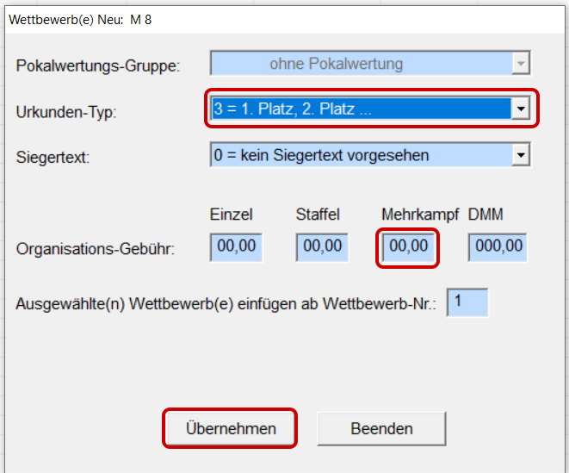Click the Pokalwertungs-Gruppe label

[x=98, y=66]
